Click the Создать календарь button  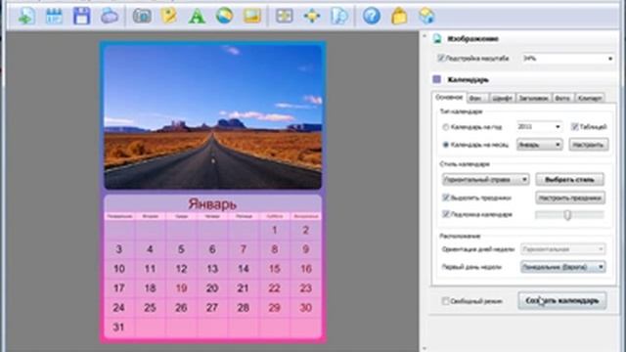(x=562, y=300)
